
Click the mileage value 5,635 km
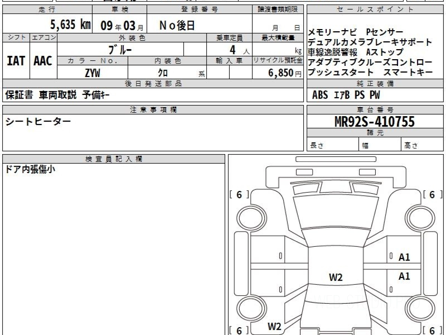(70, 25)
